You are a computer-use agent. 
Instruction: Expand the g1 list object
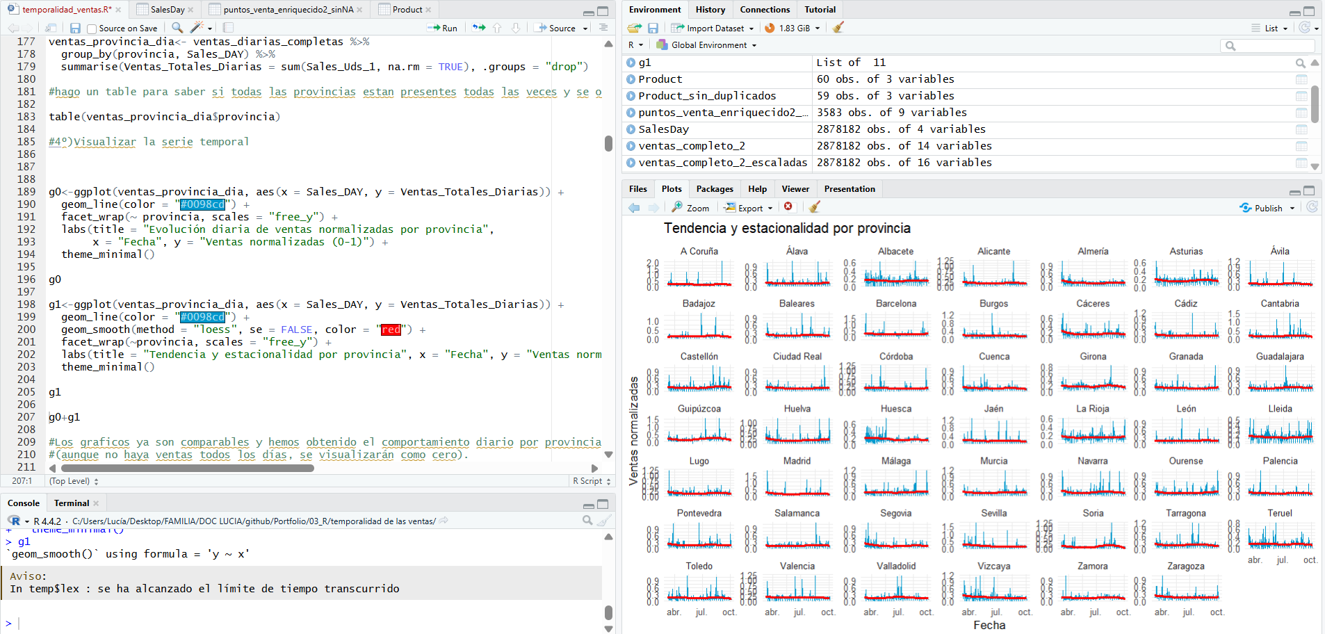[631, 63]
